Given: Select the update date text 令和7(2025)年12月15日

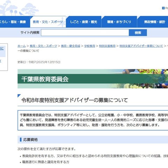Looking at the screenshot, I should [x=44, y=62].
